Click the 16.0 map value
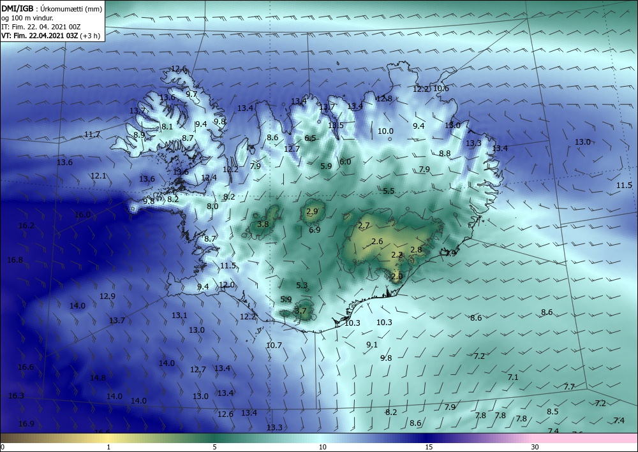This screenshot has height=452, width=638. tap(82, 214)
